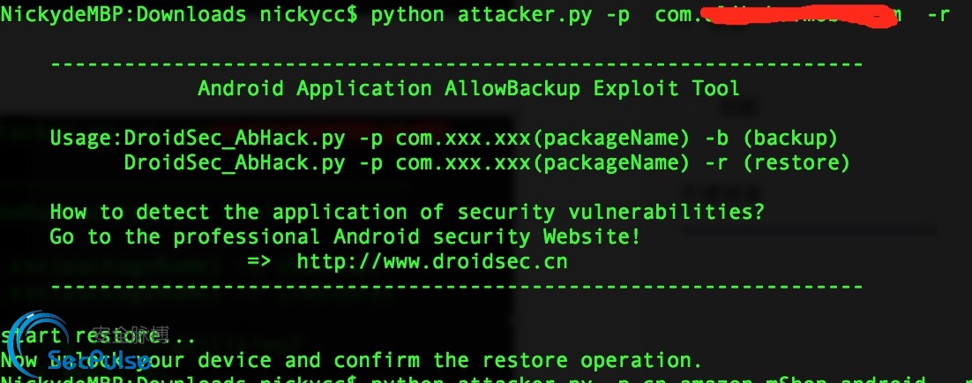Click 'Go to the professional Android security Website!'

click(345, 237)
